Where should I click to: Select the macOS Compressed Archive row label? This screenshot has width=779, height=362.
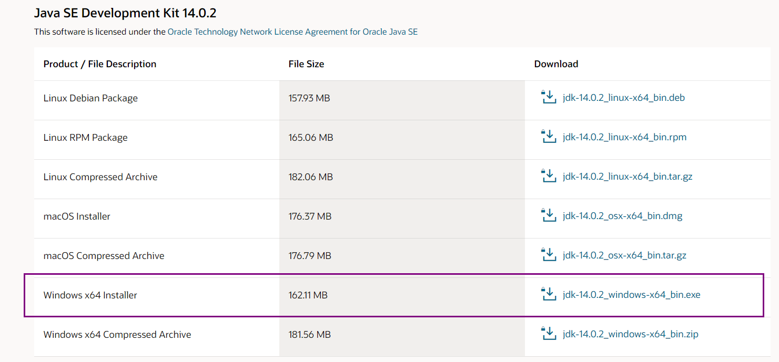point(104,256)
